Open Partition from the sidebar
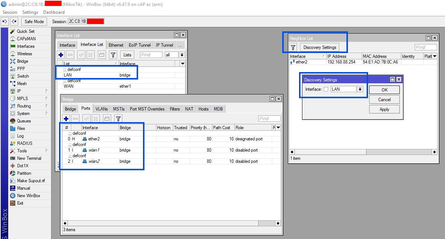The height and width of the screenshot is (239, 445). coord(24,173)
